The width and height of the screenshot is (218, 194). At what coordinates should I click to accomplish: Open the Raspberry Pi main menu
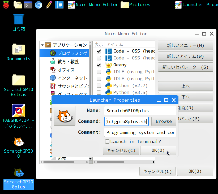pos(6,5)
